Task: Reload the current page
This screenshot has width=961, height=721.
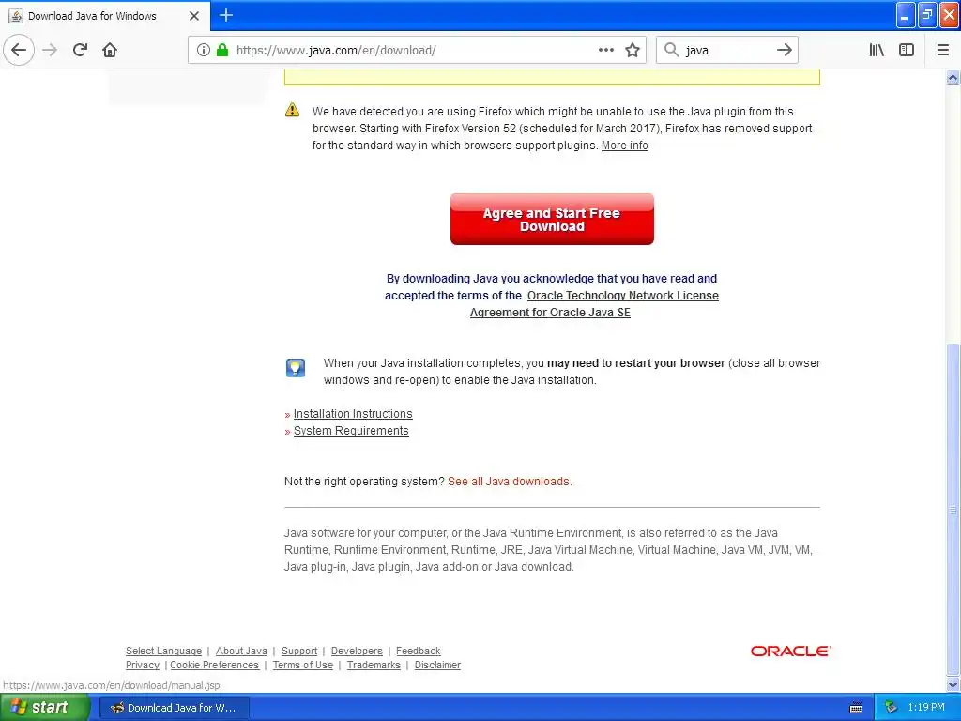Action: [80, 51]
